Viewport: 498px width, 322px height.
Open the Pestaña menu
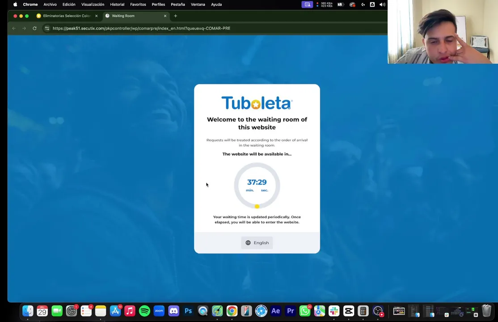(178, 4)
